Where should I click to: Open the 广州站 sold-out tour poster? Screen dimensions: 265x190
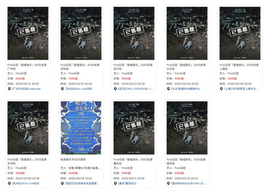click(28, 33)
